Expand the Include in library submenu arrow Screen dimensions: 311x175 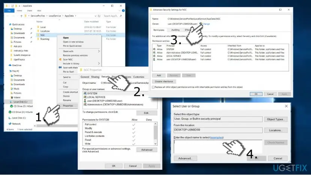tap(99, 63)
